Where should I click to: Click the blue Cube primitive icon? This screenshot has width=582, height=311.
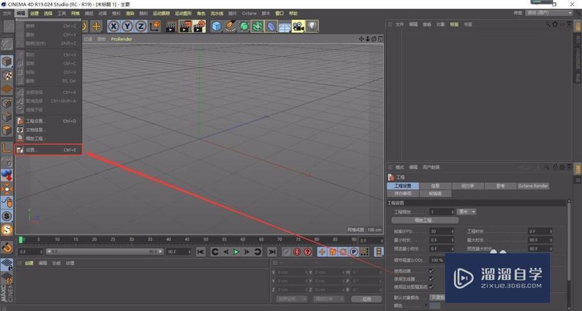click(216, 26)
